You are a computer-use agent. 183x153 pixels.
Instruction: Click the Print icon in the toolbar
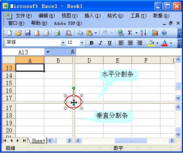click(x=57, y=33)
